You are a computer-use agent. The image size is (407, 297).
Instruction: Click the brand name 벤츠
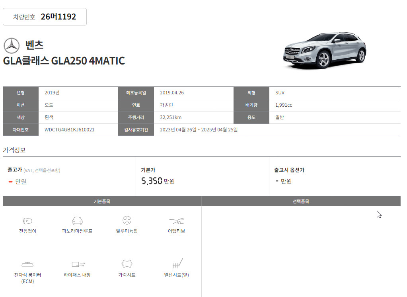(x=34, y=45)
